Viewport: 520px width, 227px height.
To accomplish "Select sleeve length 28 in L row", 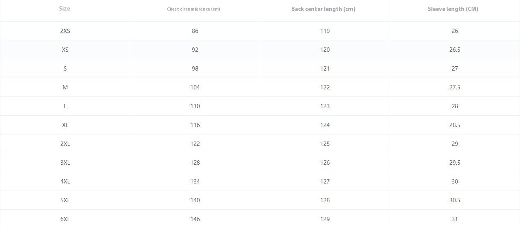I will [455, 106].
